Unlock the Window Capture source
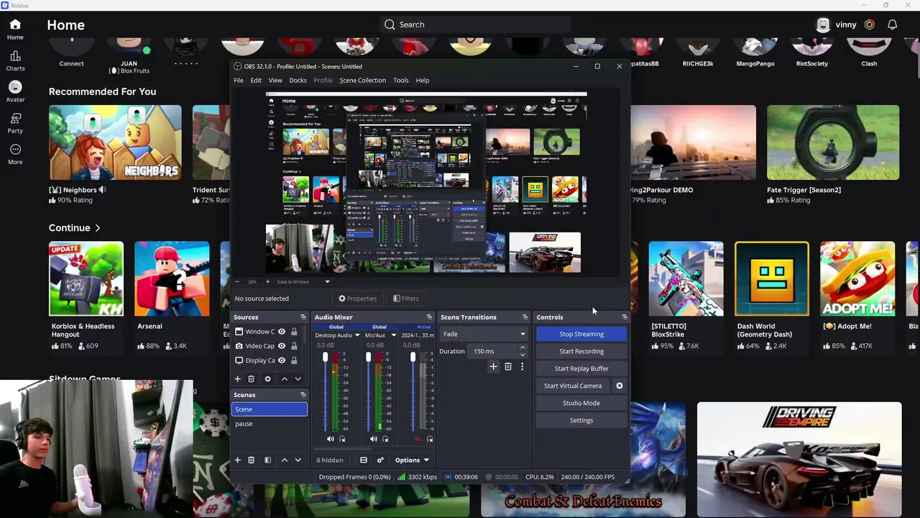This screenshot has height=518, width=920. [294, 332]
